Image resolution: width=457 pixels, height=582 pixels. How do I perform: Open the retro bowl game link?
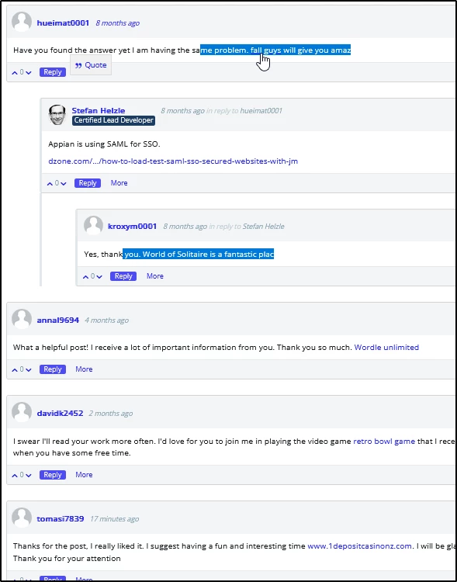click(x=384, y=442)
